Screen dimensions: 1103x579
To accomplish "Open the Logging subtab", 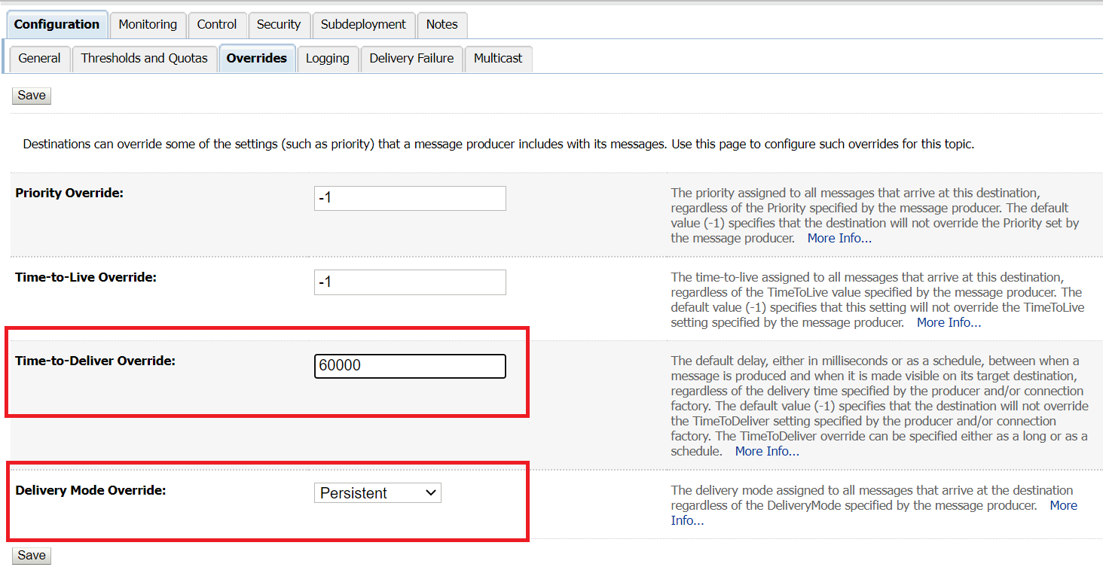I will (327, 58).
